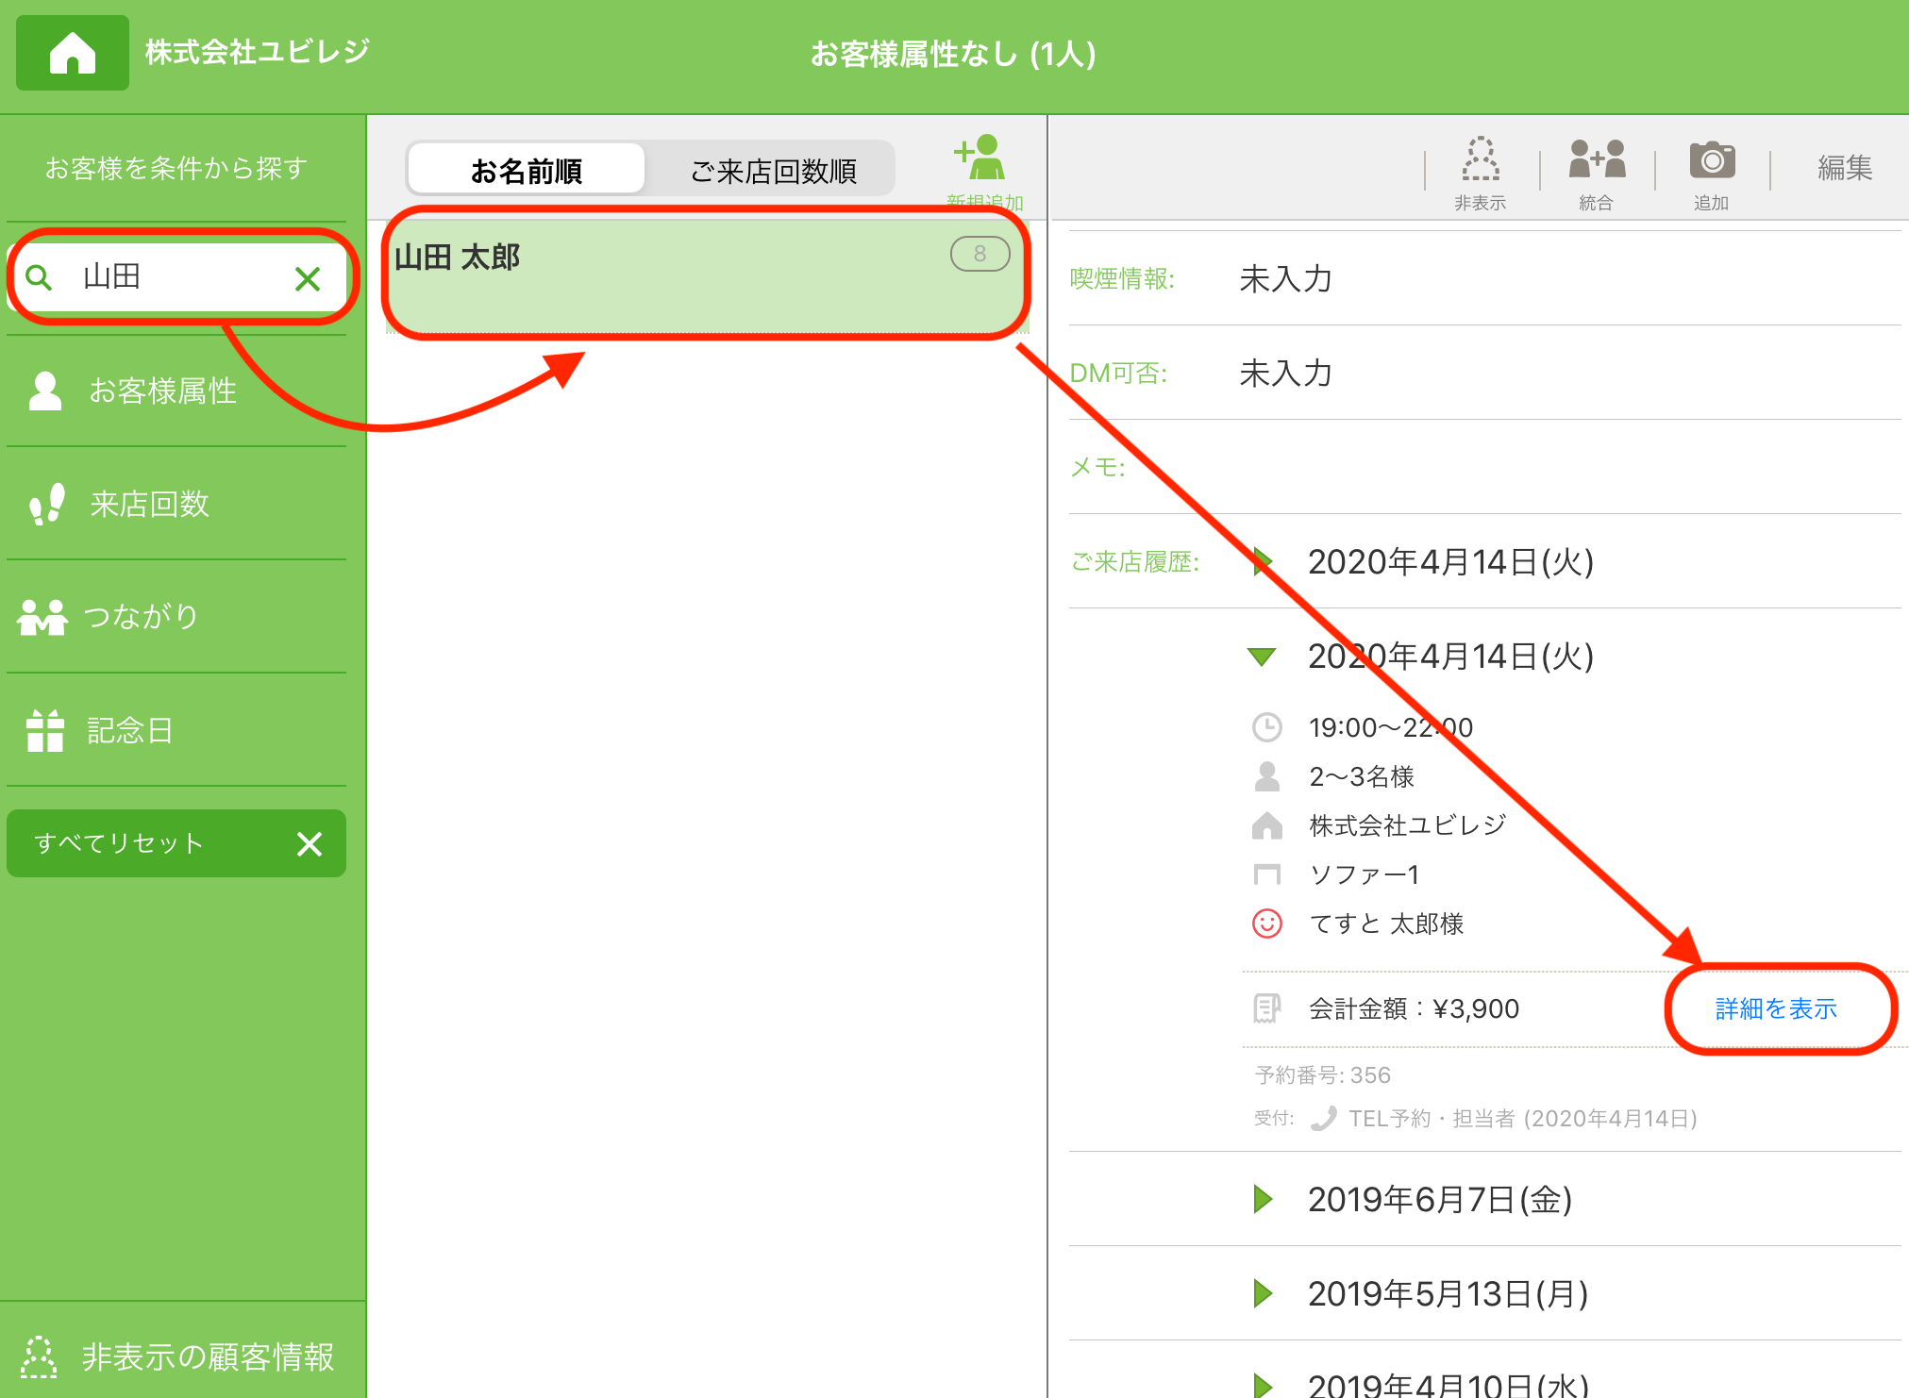Sort customers by ご来店回数順
The width and height of the screenshot is (1909, 1398).
pyautogui.click(x=772, y=171)
